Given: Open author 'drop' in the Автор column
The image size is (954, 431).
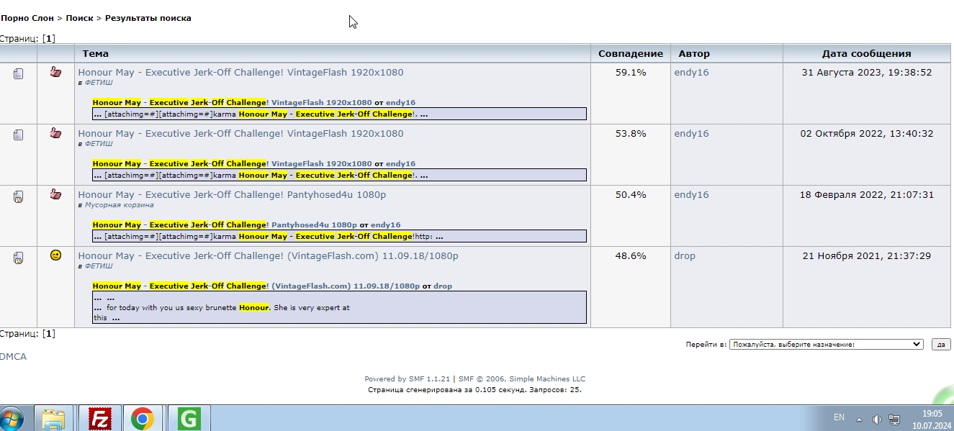Looking at the screenshot, I should coord(685,256).
